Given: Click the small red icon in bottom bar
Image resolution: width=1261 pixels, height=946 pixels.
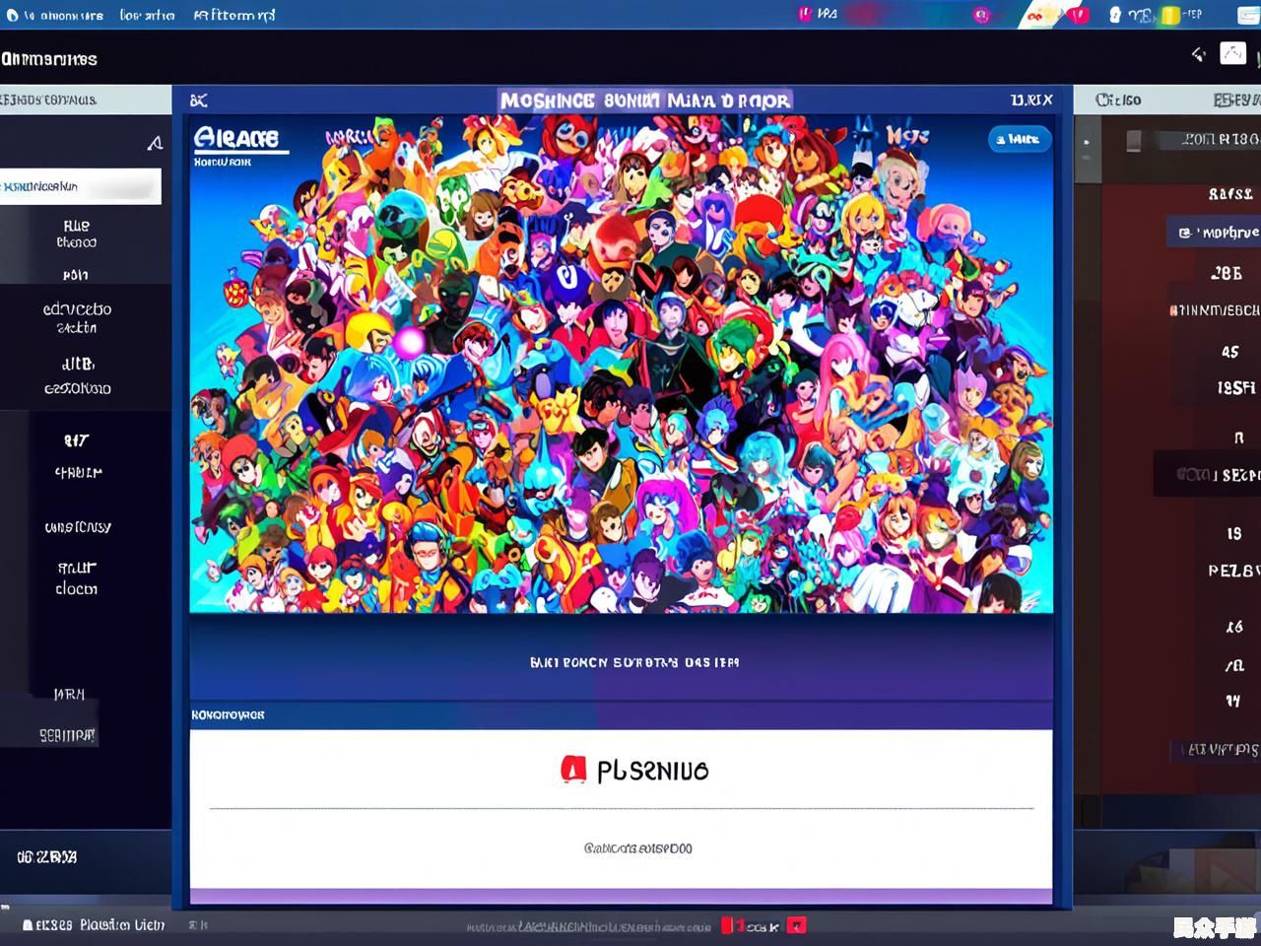Looking at the screenshot, I should pyautogui.click(x=796, y=925).
